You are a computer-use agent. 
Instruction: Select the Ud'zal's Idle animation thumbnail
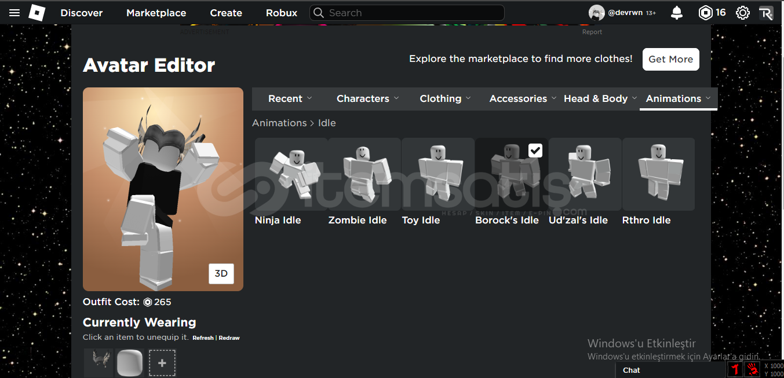(585, 174)
